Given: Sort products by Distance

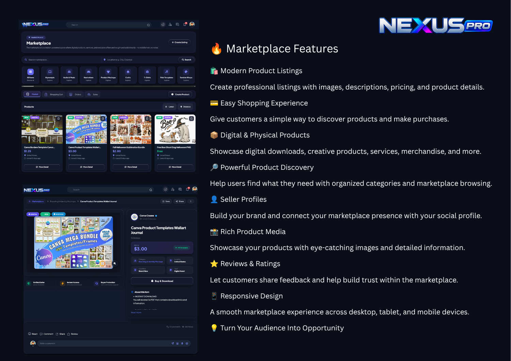Looking at the screenshot, I should pos(185,107).
